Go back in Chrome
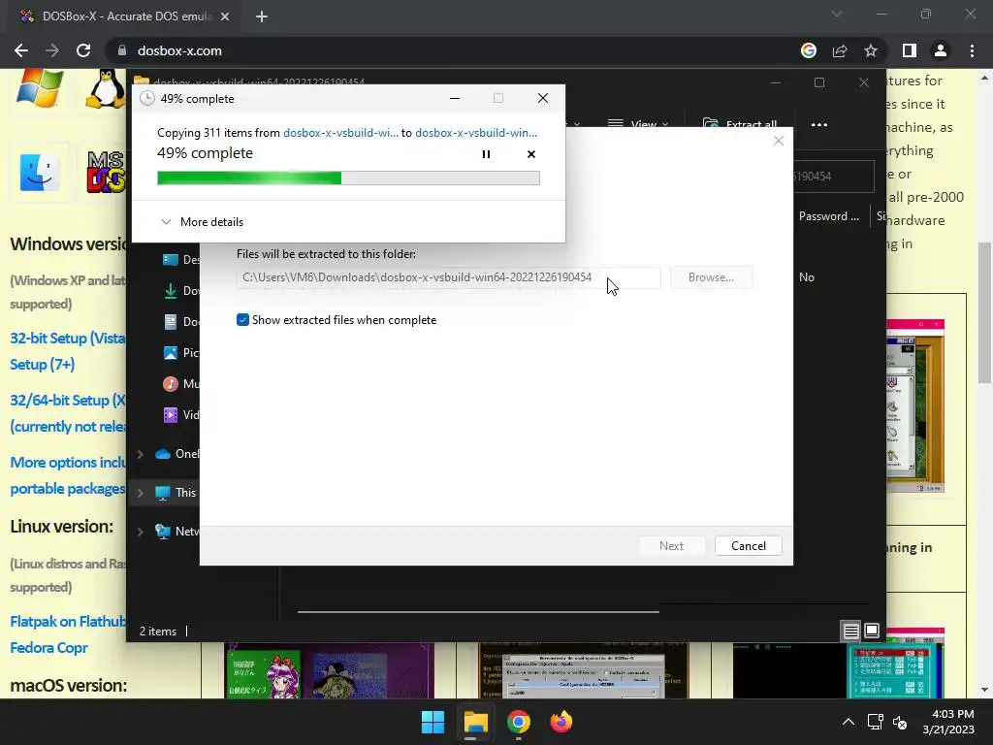The height and width of the screenshot is (745, 993). click(21, 50)
